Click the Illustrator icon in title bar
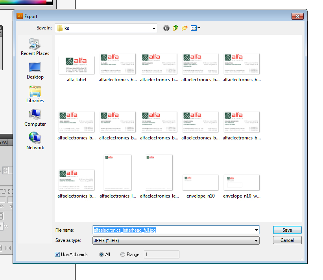 (x=20, y=16)
